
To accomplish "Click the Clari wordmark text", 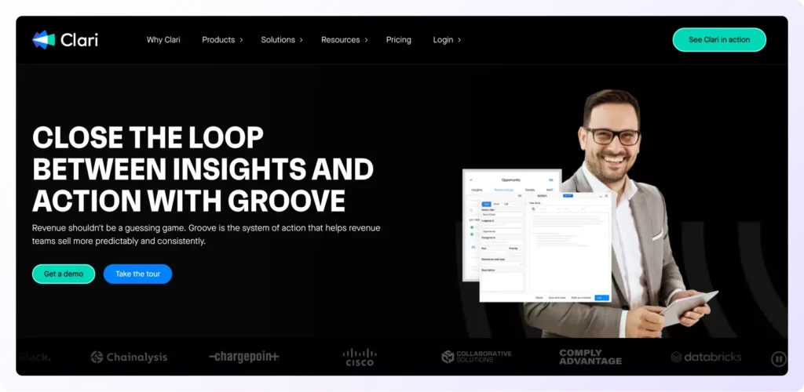I will 79,40.
